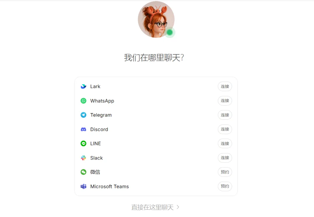Connect LINE using the 连接 button
Image resolution: width=314 pixels, height=217 pixels.
pos(225,144)
